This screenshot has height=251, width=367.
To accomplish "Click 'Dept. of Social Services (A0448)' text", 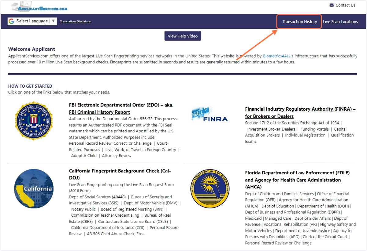I will (x=98, y=197).
